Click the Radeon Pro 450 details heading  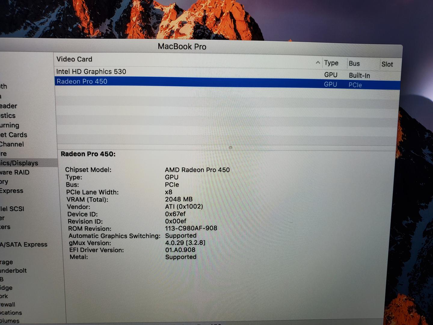88,154
